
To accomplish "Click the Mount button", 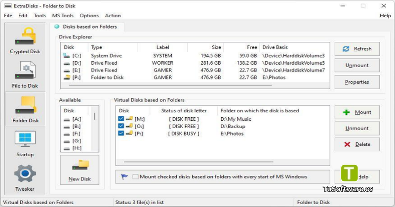I will click(x=357, y=112).
